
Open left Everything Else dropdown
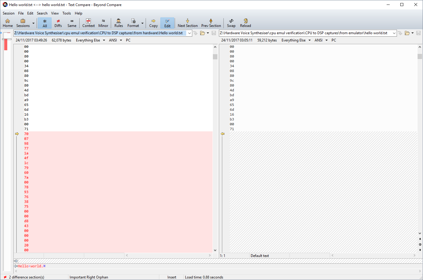point(91,40)
